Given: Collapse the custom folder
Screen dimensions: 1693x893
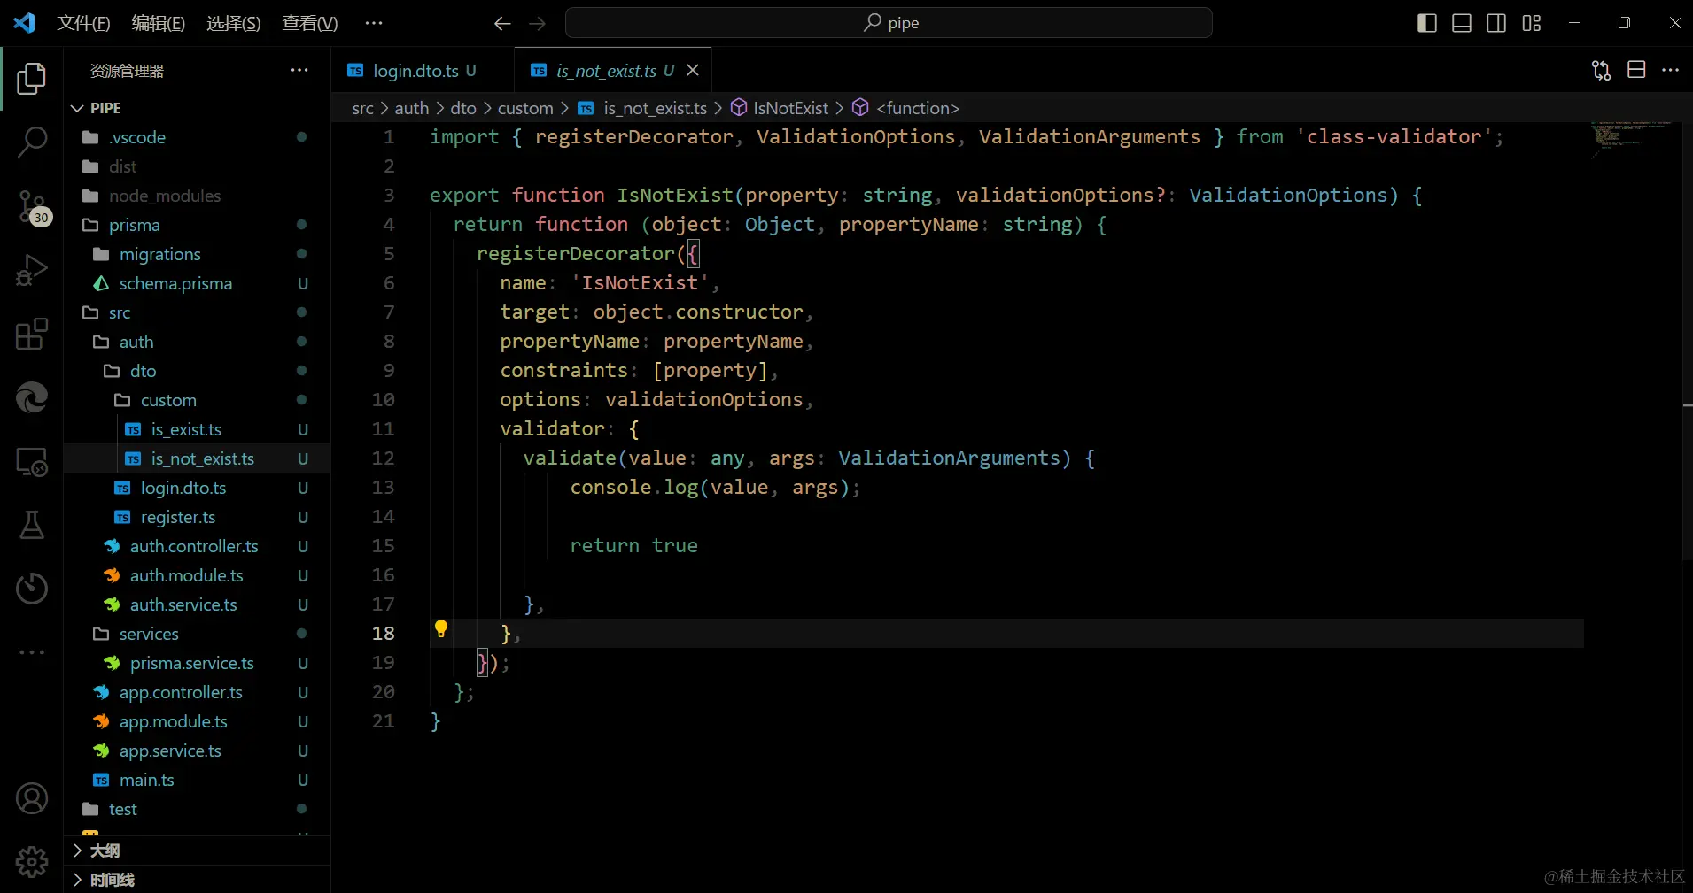Looking at the screenshot, I should [197, 400].
